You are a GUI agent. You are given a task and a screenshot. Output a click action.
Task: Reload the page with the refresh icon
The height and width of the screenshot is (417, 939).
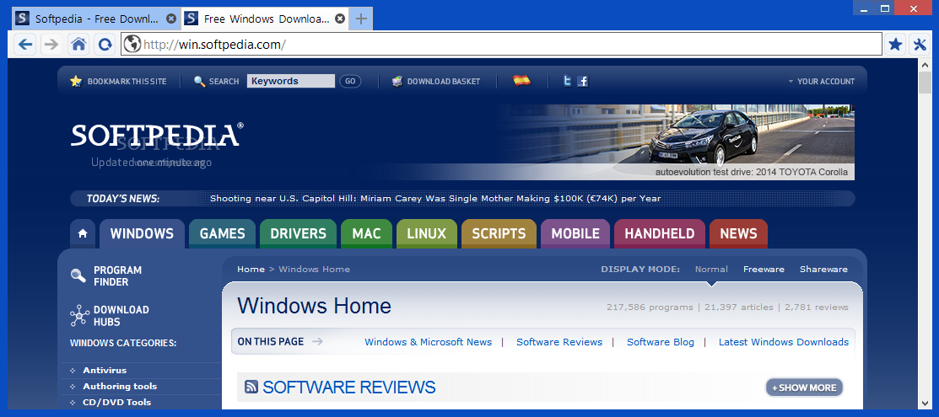pyautogui.click(x=105, y=45)
